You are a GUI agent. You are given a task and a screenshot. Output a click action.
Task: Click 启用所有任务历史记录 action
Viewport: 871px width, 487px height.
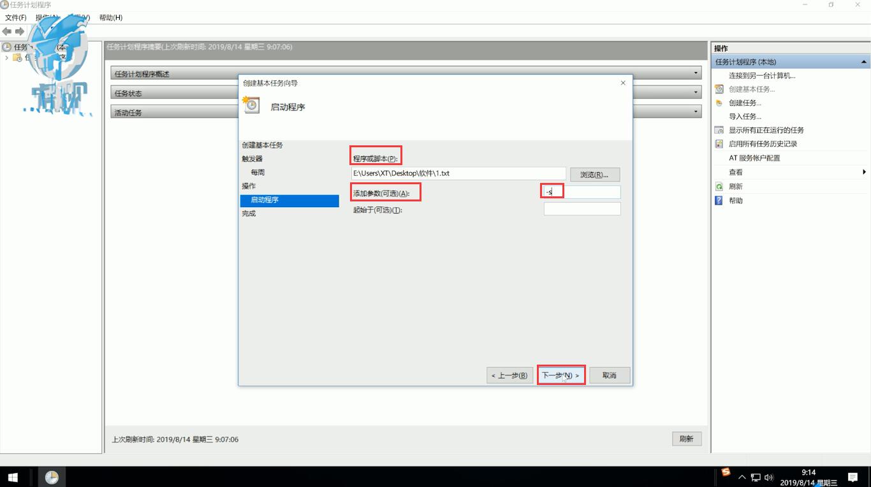763,144
